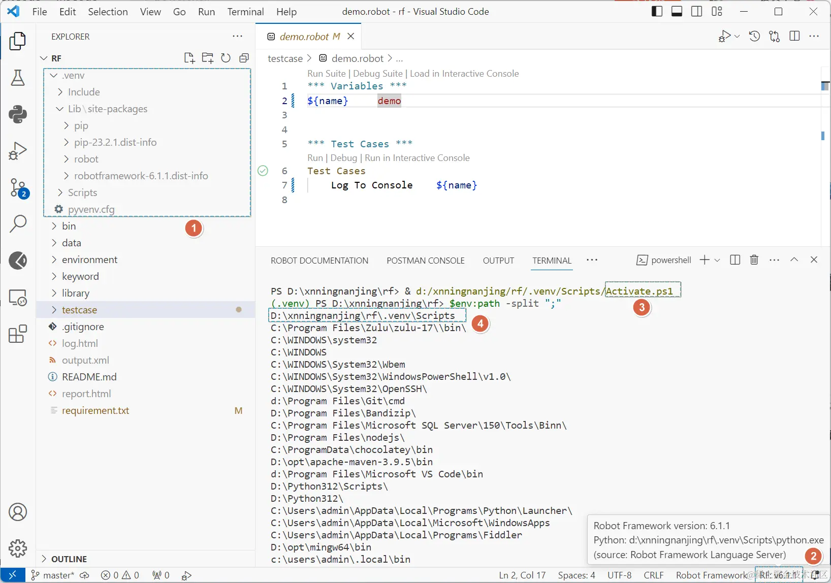Image resolution: width=831 pixels, height=583 pixels.
Task: Open the Testing flask view
Action: pyautogui.click(x=18, y=78)
